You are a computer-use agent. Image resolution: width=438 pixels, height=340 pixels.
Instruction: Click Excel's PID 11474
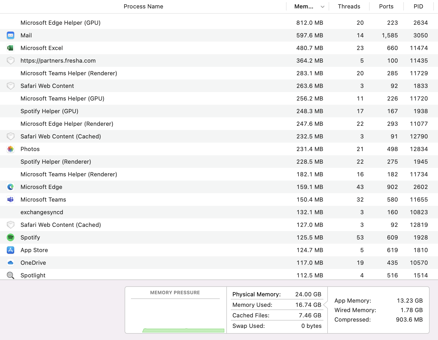[419, 48]
